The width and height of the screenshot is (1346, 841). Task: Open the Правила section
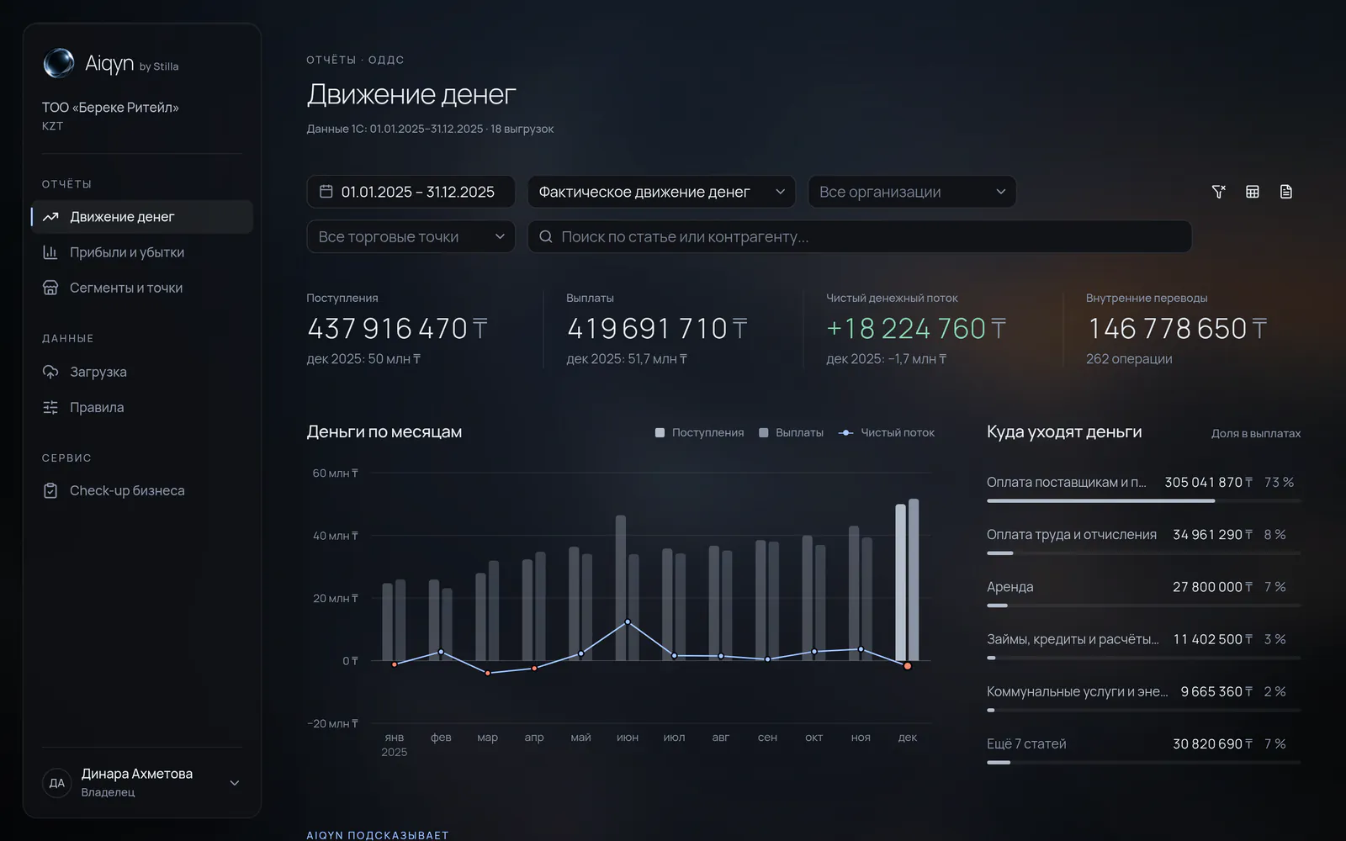[x=141, y=407]
